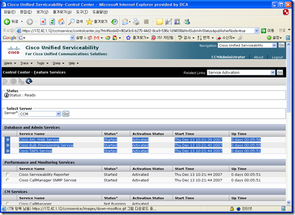Viewport: 295px width, 215px height.
Task: Open the Snmp menu
Action: point(59,63)
